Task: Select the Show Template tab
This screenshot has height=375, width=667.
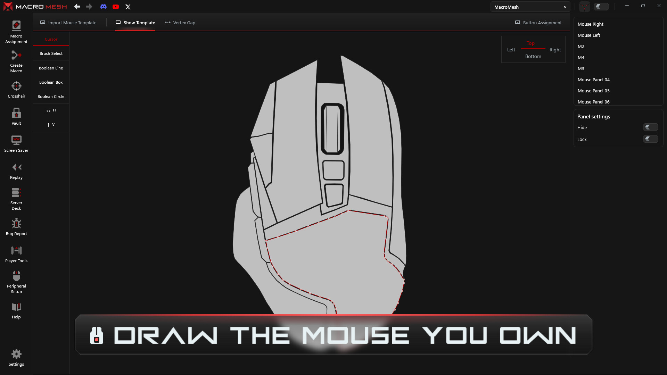Action: point(135,23)
